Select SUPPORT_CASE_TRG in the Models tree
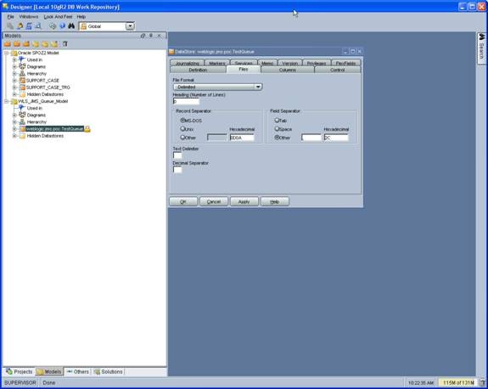Viewport: 488px width, 389px height. (48, 87)
